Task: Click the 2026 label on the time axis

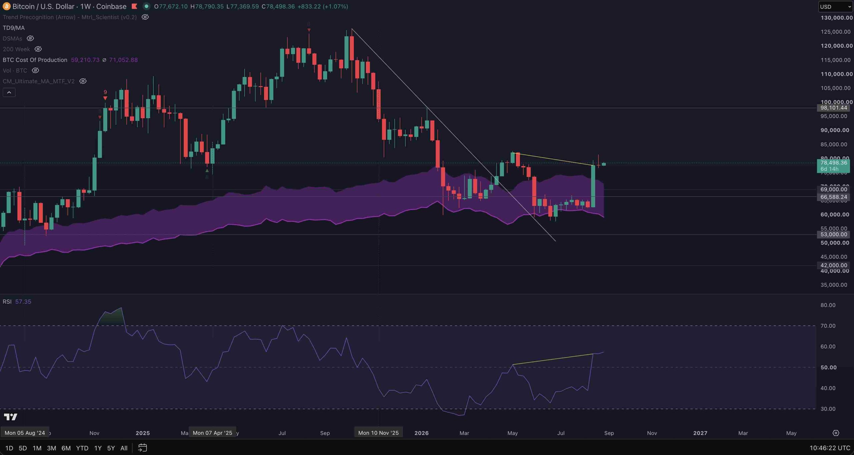Action: (421, 433)
